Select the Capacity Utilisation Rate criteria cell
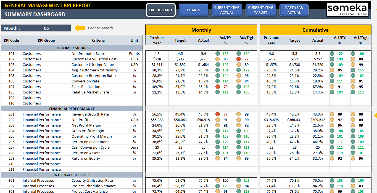This screenshot has width=377, height=193. pyautogui.click(x=92, y=180)
